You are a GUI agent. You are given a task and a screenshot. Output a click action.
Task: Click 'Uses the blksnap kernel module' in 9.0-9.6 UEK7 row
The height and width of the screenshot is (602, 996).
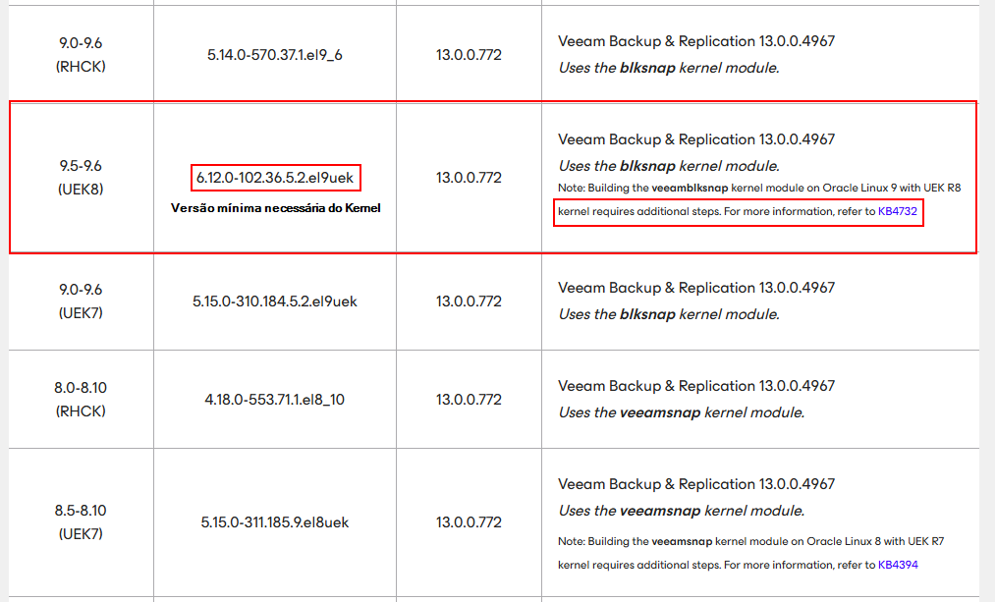(668, 314)
